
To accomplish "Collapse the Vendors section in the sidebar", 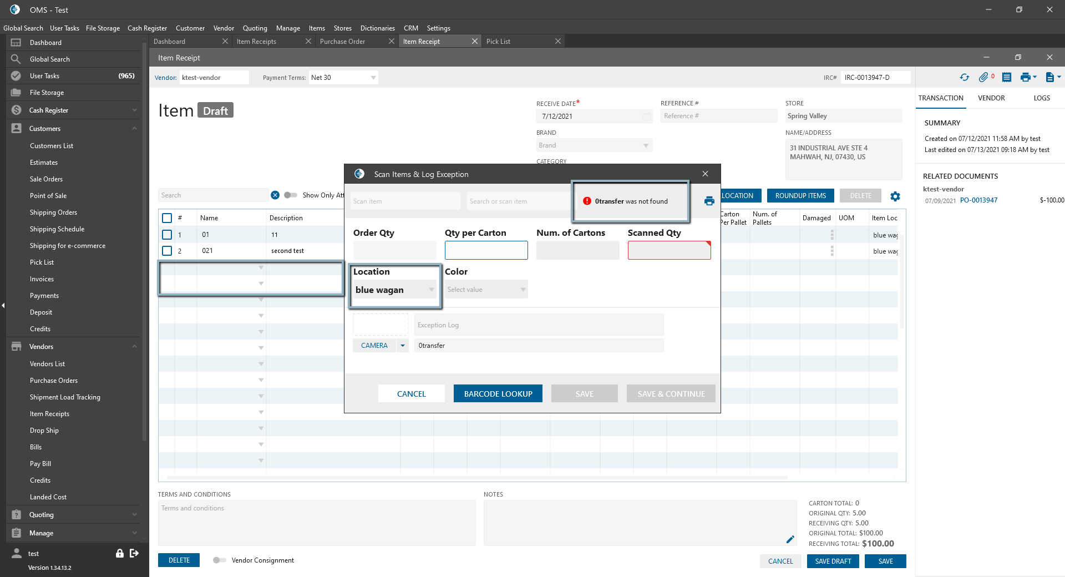I will click(x=135, y=347).
